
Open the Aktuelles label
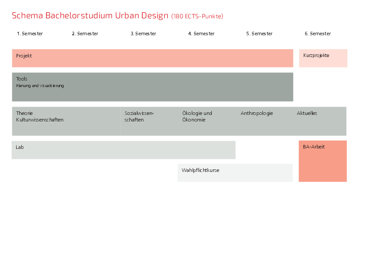307,113
